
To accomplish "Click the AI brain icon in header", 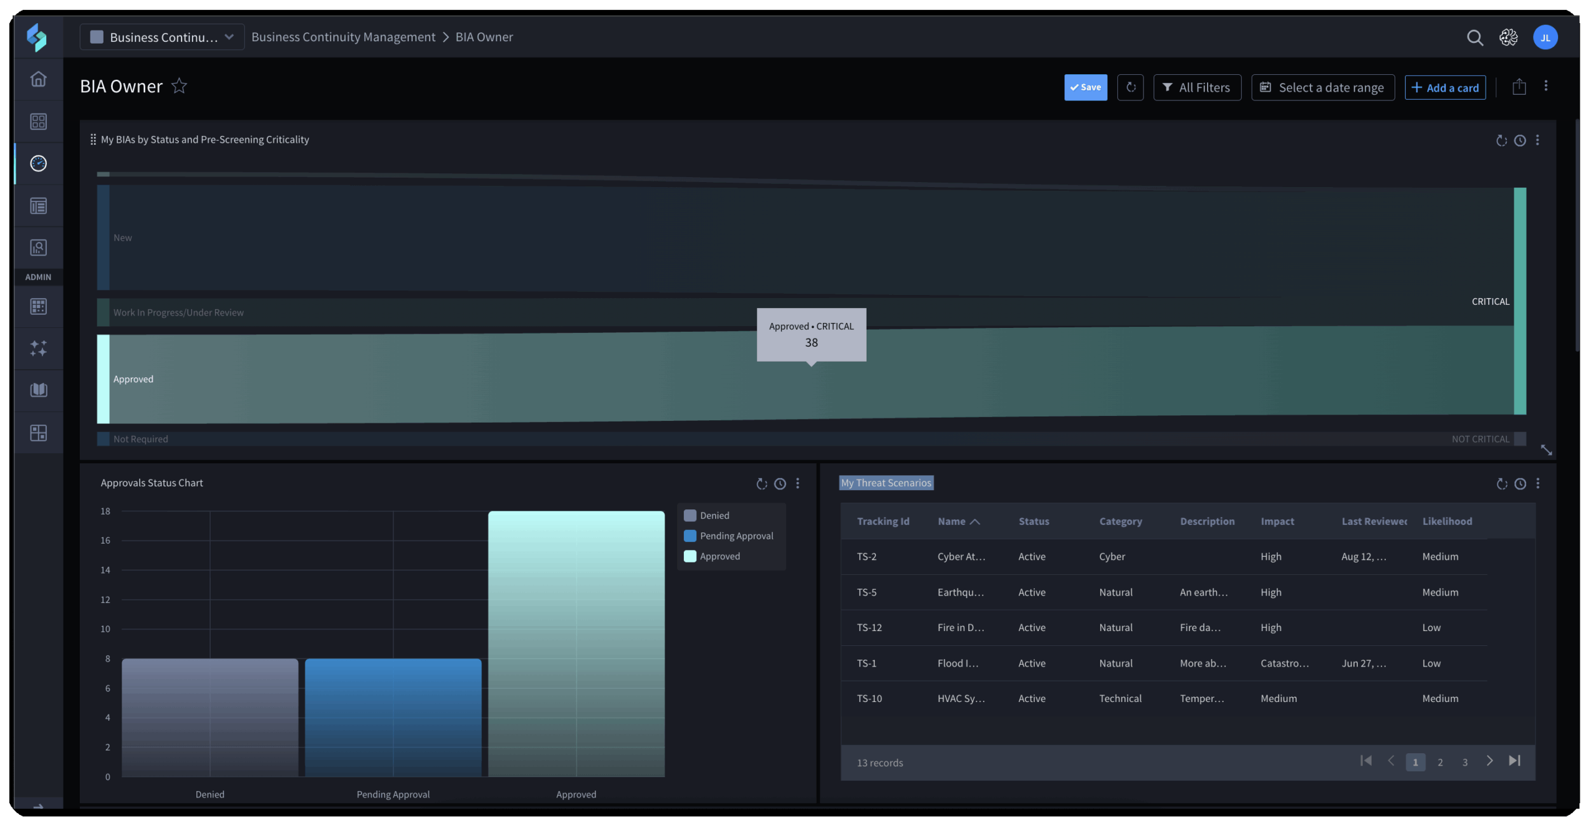I will point(1508,37).
